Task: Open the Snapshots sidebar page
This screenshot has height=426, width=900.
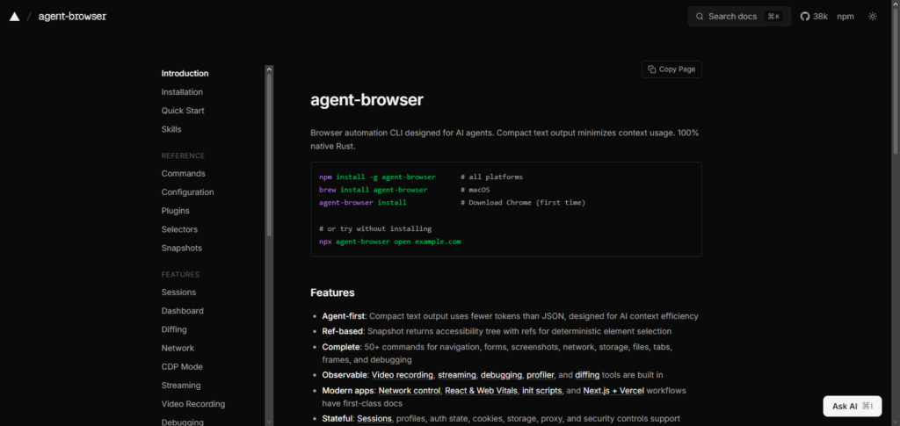Action: [181, 249]
